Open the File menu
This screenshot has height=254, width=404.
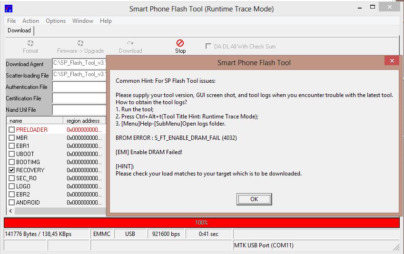pos(11,21)
